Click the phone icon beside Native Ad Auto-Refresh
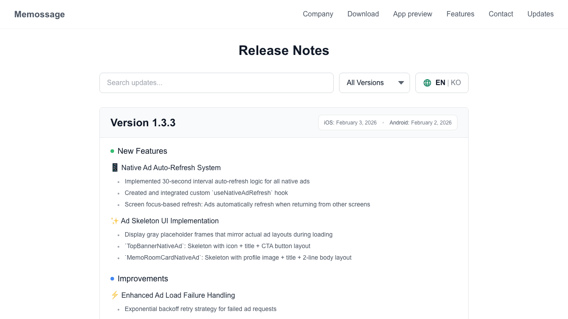 point(114,167)
